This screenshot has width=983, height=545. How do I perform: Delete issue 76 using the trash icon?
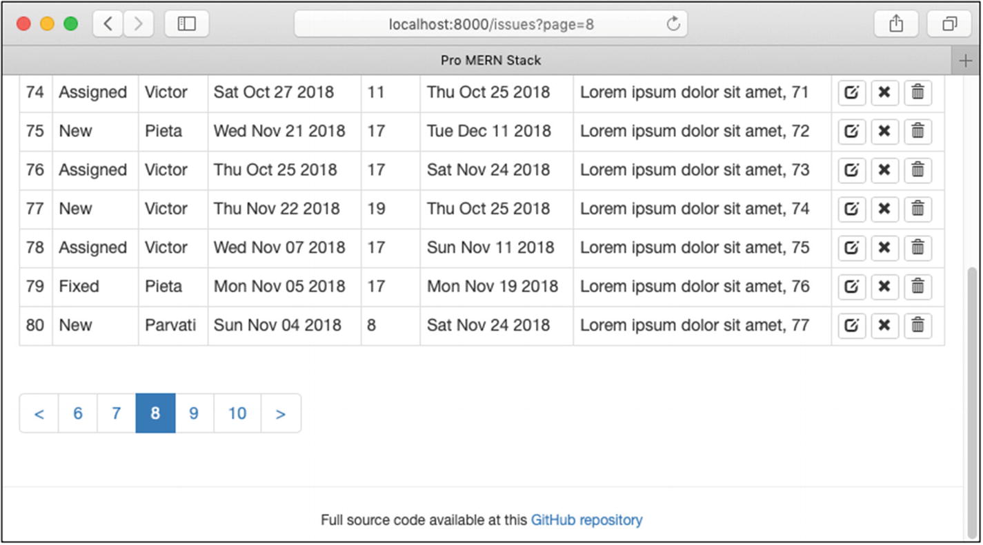point(917,169)
